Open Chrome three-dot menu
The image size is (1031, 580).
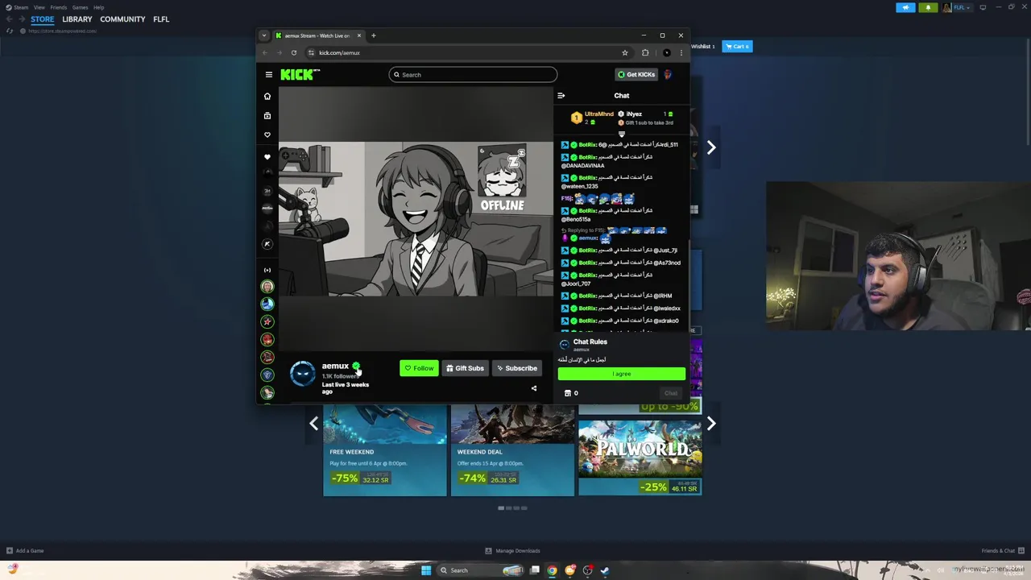tap(681, 52)
